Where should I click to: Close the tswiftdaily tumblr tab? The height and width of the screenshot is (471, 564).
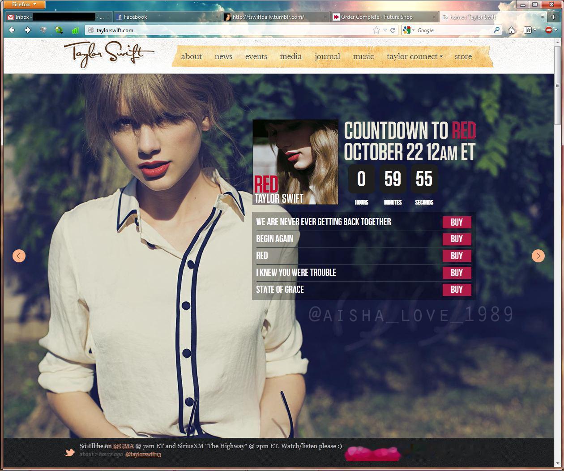(x=325, y=17)
